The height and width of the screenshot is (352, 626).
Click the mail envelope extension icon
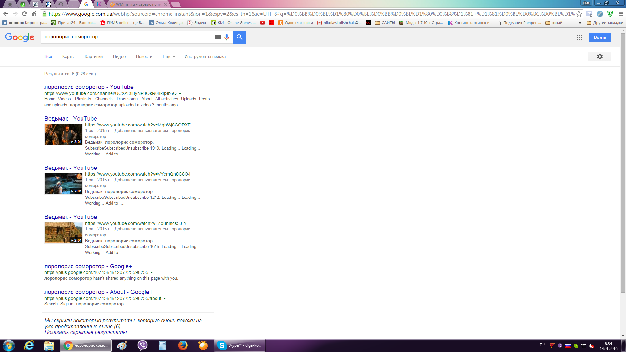point(589,14)
